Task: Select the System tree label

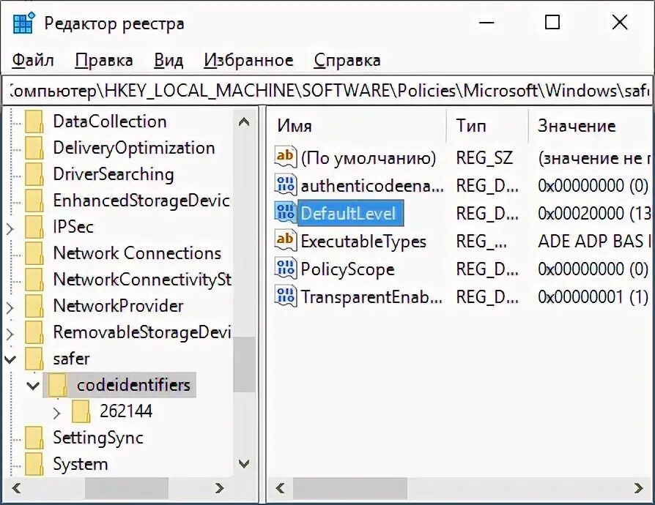Action: click(x=80, y=464)
